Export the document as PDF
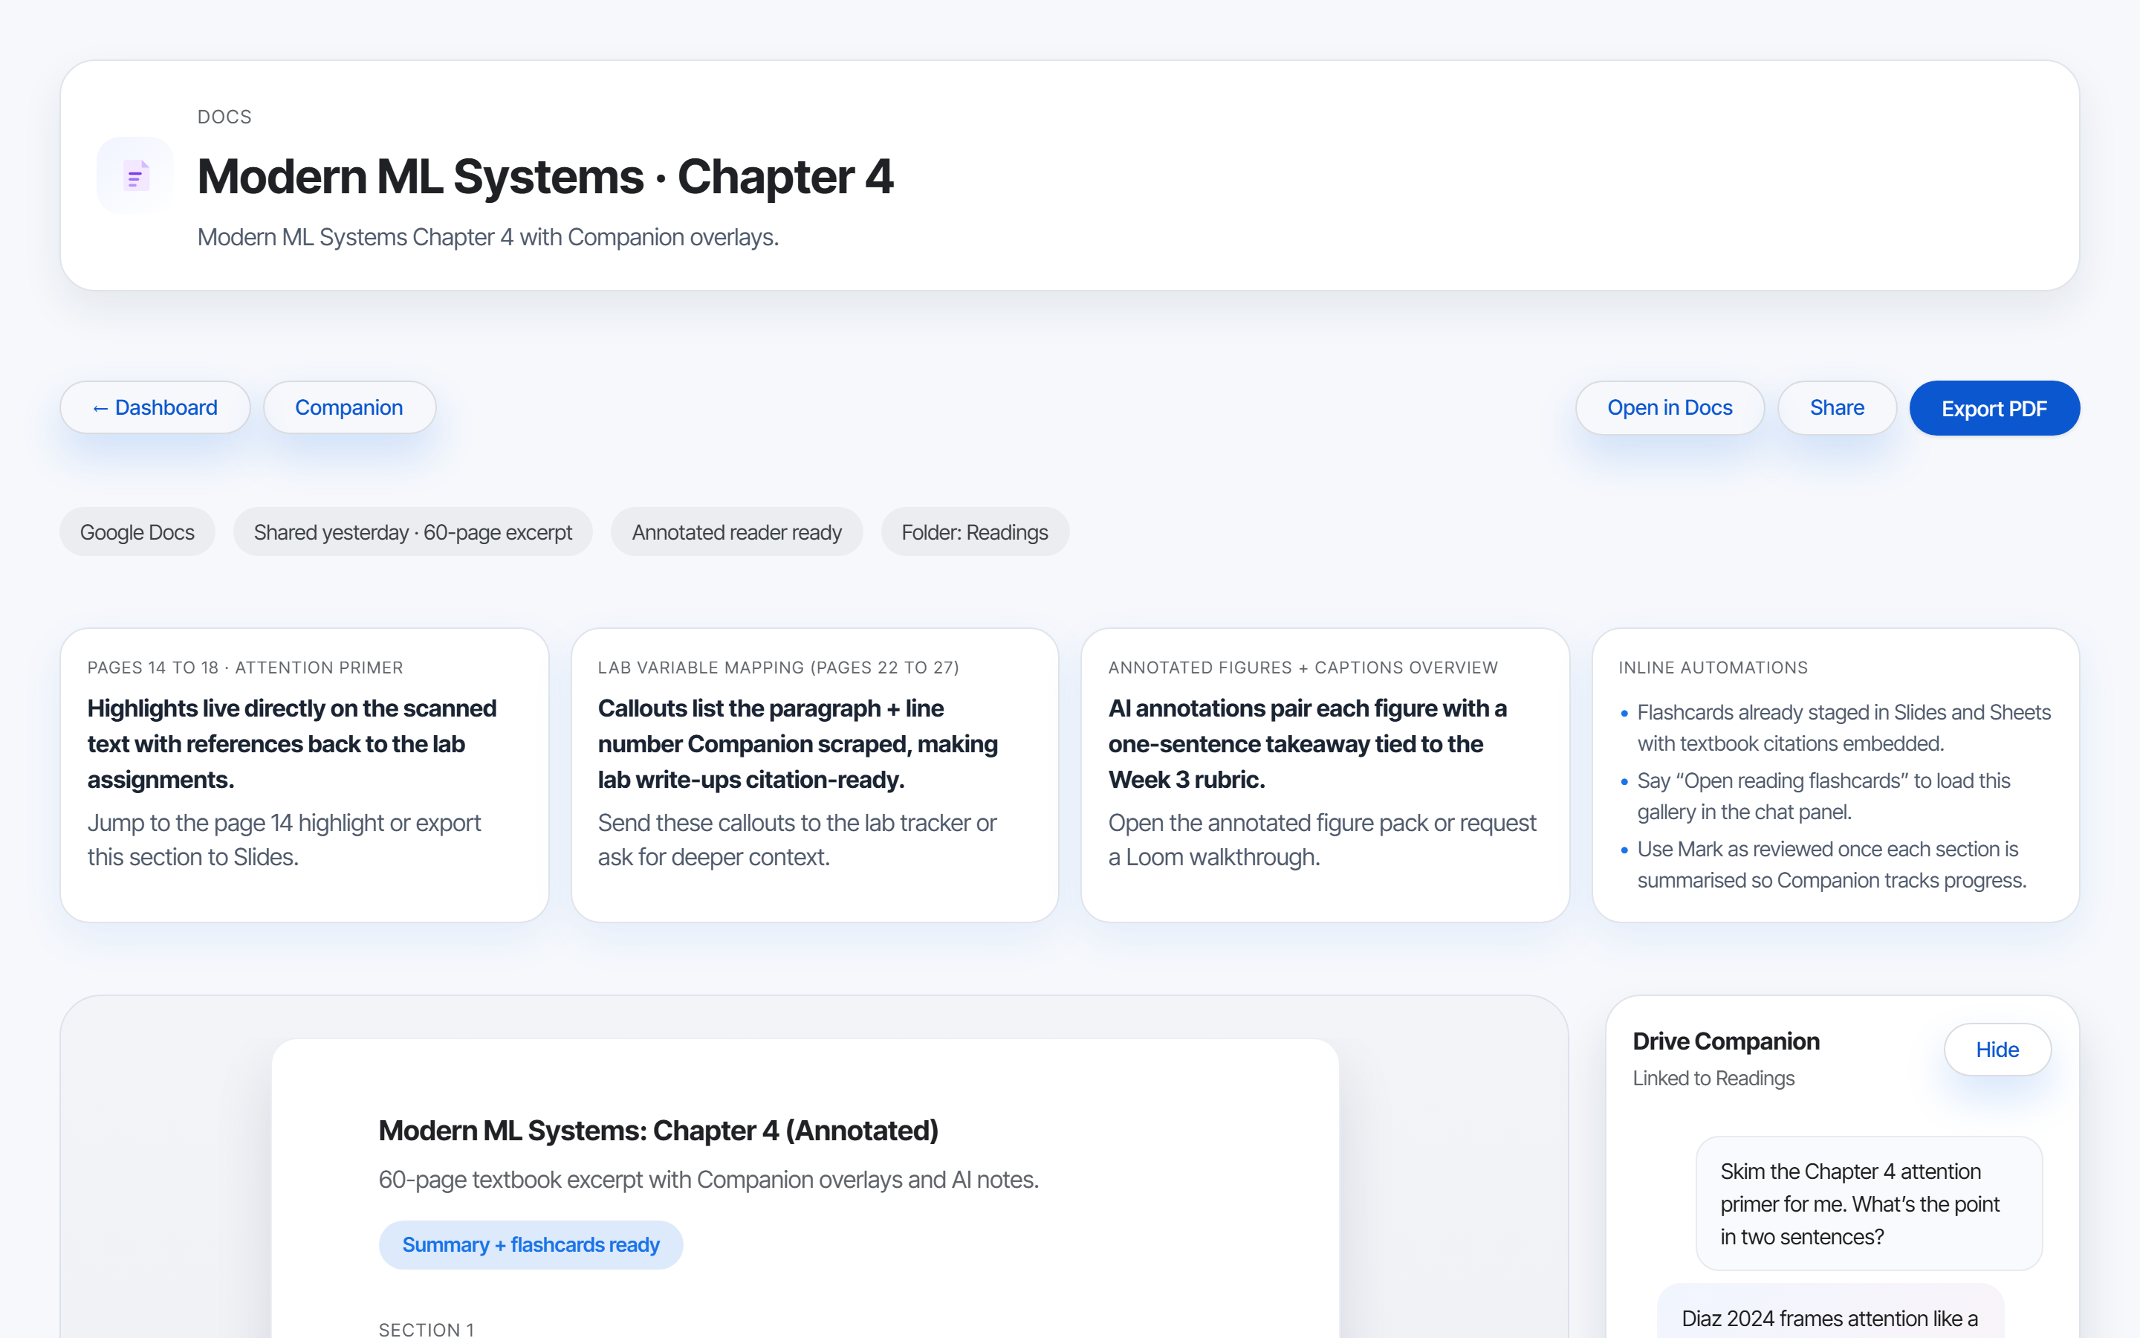Viewport: 2140px width, 1338px height. [x=1994, y=408]
